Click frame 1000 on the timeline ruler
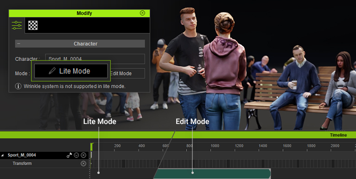This screenshot has height=179, width=356. (215, 146)
